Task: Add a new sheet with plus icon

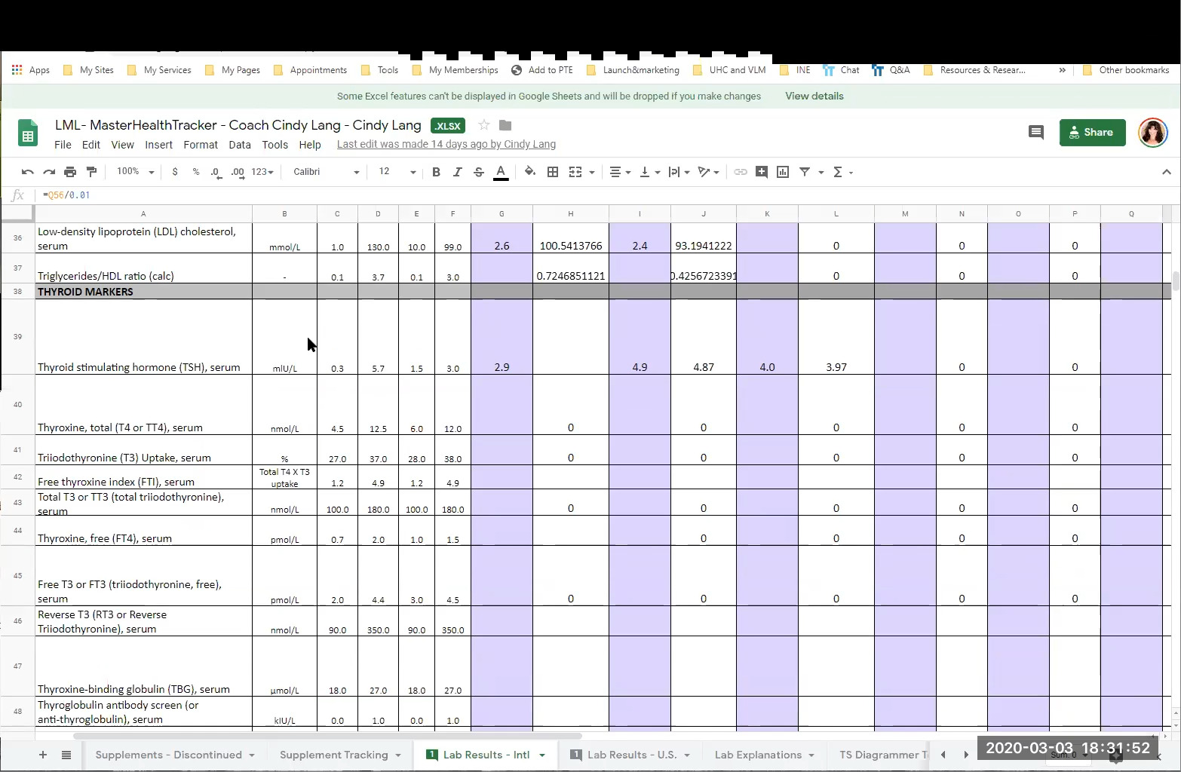Action: coord(43,755)
